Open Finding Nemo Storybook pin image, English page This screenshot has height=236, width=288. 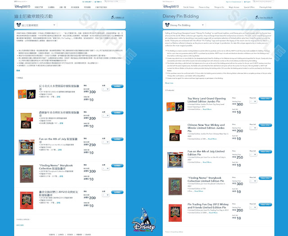[x=175, y=186]
